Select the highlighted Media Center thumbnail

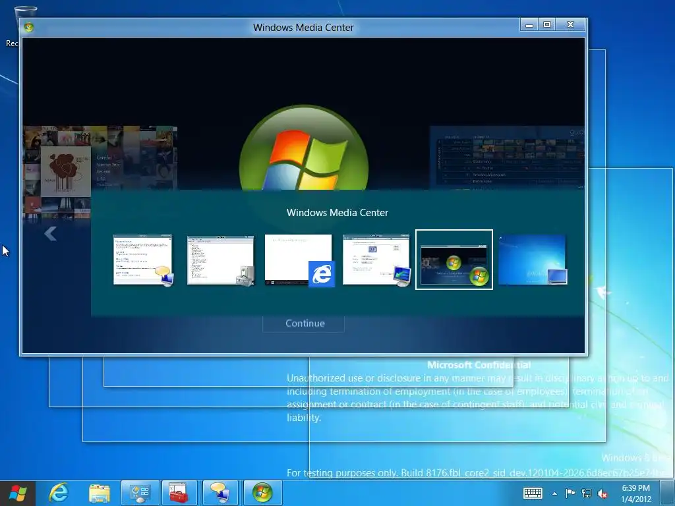[x=454, y=260]
